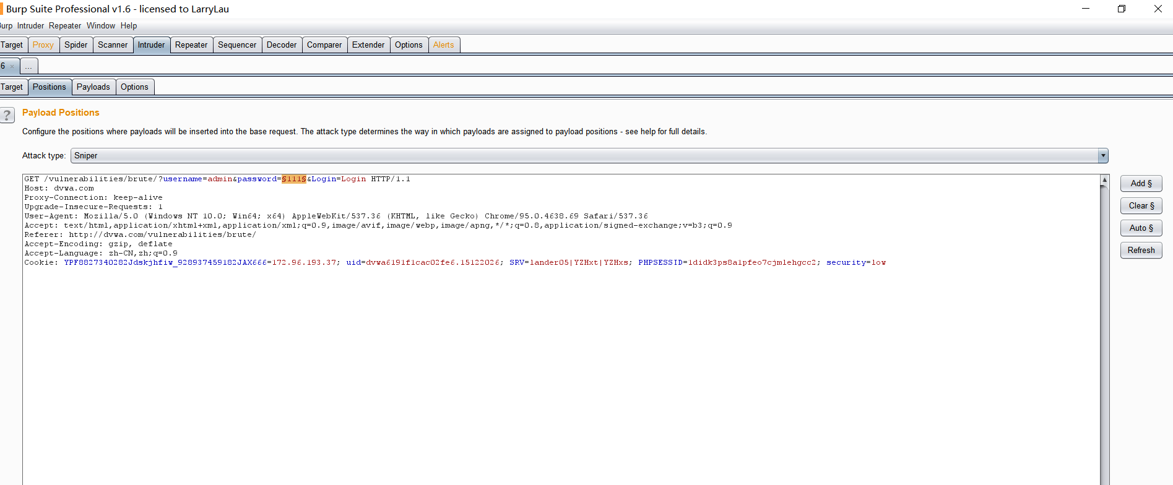The width and height of the screenshot is (1173, 485).
Task: Expand the Attack type dropdown arrow
Action: (1102, 156)
